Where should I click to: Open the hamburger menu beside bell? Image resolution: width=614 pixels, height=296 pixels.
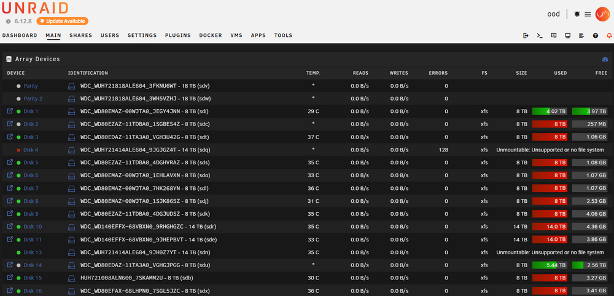point(588,14)
